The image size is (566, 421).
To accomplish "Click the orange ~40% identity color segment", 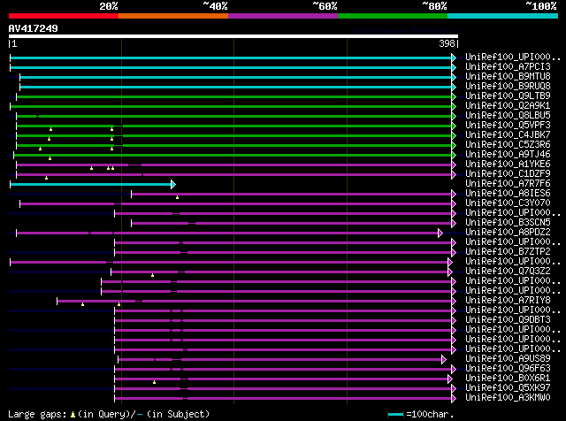I will pyautogui.click(x=173, y=16).
